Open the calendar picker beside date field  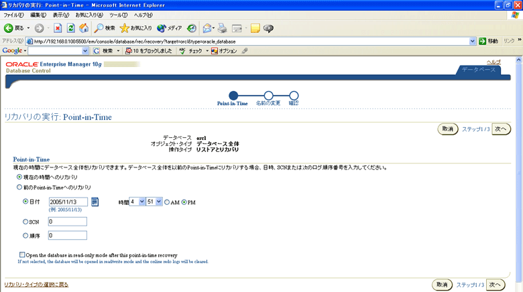(95, 202)
